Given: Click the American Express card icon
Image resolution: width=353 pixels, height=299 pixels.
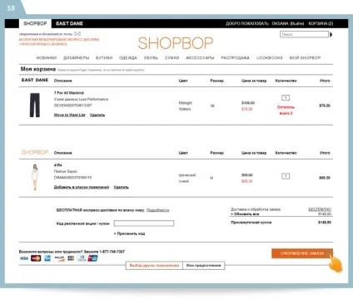Looking at the screenshot, I should click(47, 258).
